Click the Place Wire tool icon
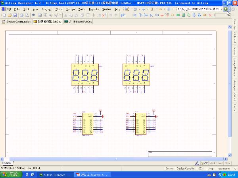Image resolution: width=238 pixels, height=178 pixels. tap(135, 15)
